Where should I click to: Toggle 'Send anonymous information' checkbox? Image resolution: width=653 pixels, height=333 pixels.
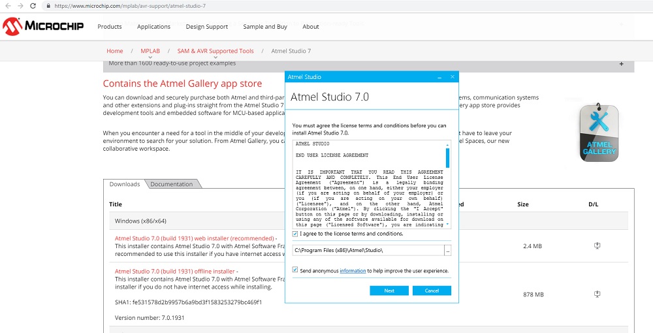point(295,270)
